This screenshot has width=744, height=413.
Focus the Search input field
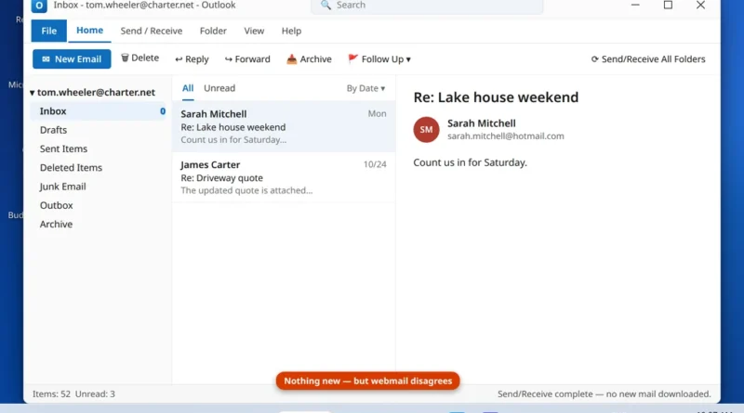[x=427, y=6]
